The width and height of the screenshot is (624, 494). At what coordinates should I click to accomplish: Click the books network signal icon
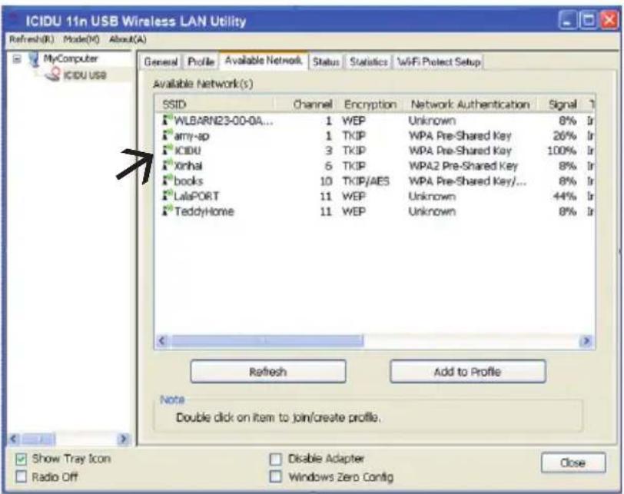168,181
